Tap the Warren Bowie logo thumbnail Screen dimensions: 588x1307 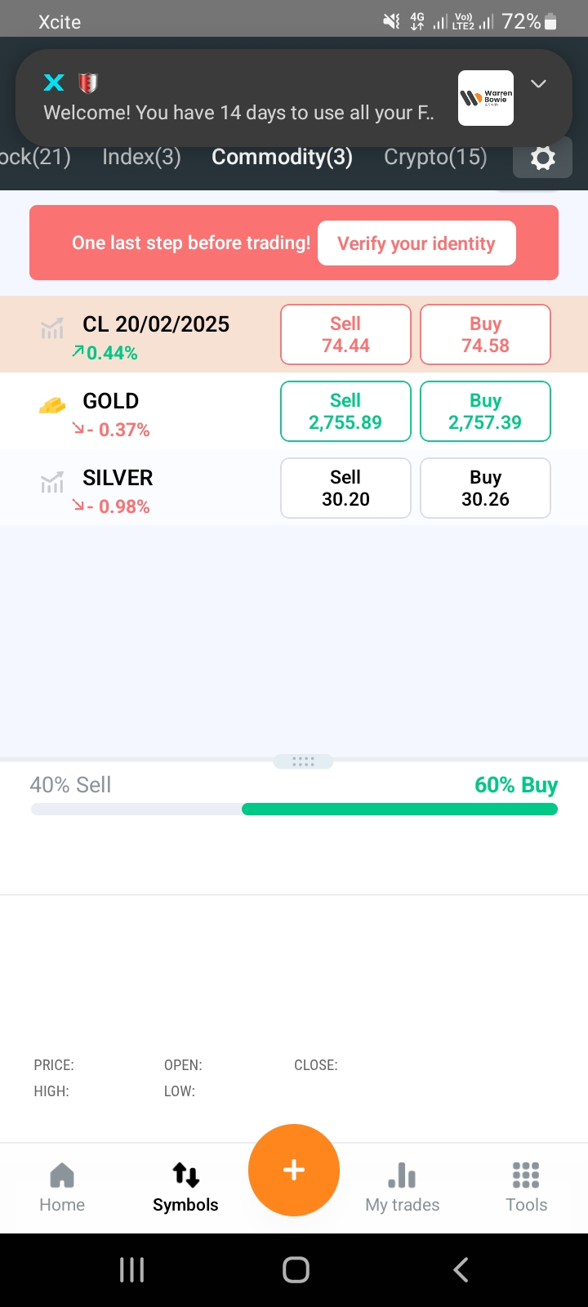486,98
